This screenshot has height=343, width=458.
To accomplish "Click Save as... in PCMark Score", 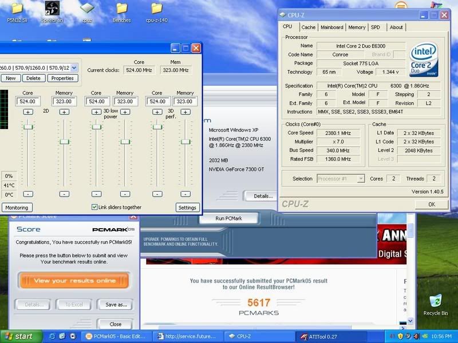I will pyautogui.click(x=116, y=305).
